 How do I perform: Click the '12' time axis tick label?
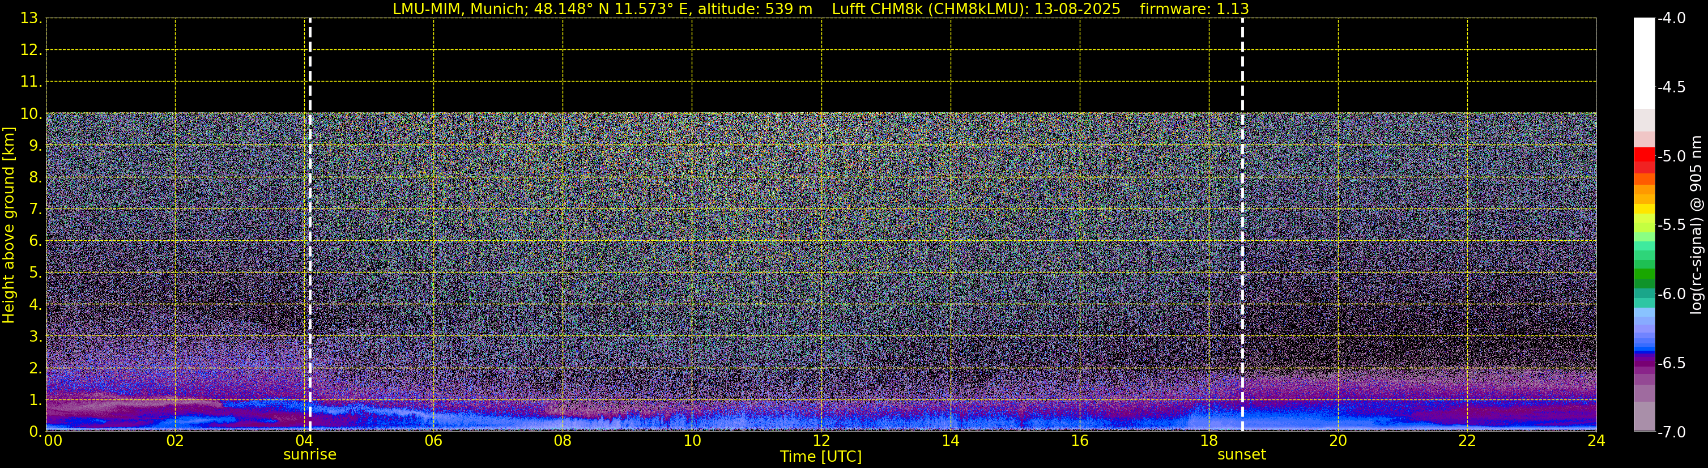[821, 441]
